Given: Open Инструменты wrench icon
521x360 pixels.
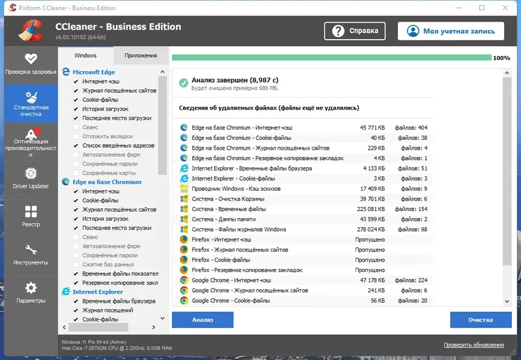Looking at the screenshot, I should [31, 249].
